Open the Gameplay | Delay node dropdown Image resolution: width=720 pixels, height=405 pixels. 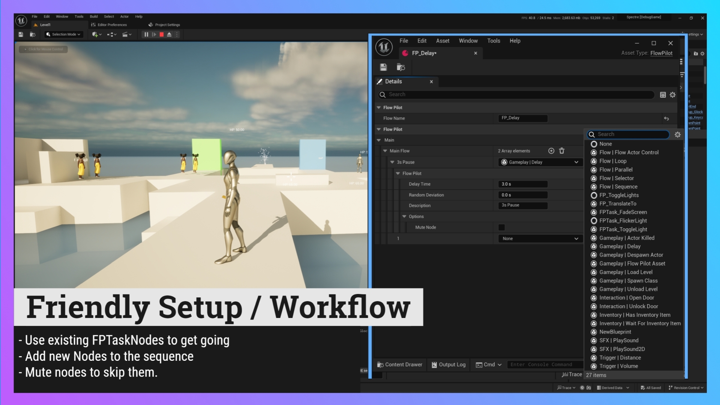coord(540,162)
